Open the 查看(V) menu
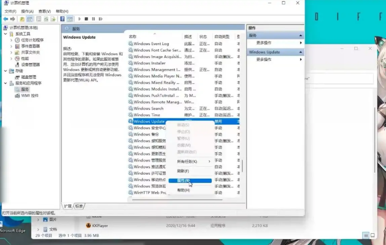 point(45,11)
